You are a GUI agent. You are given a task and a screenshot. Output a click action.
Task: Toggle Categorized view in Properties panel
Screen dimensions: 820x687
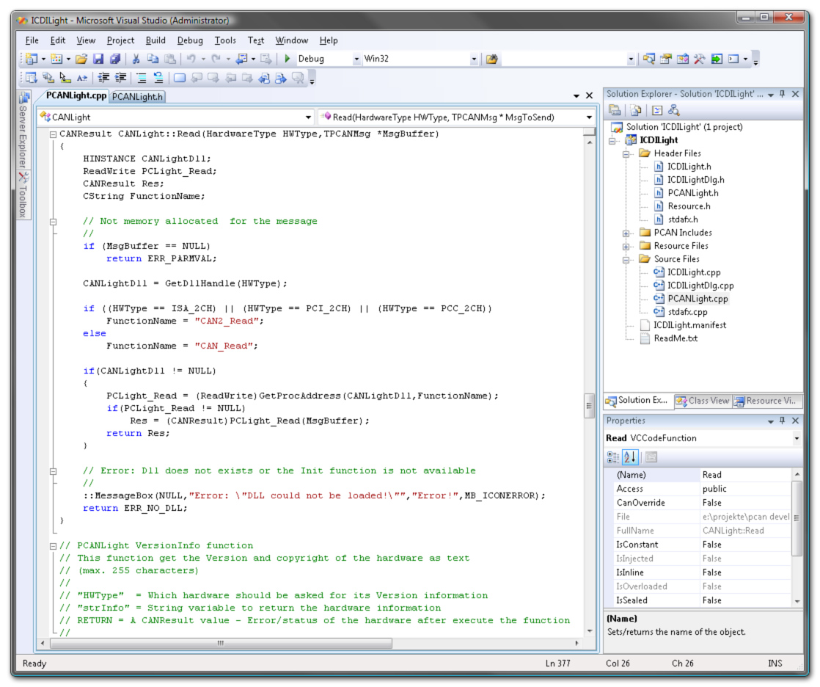613,457
